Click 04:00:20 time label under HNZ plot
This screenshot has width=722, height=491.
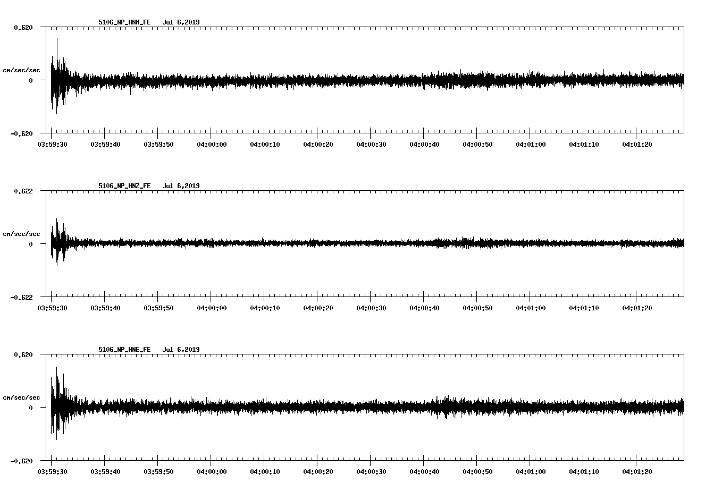(x=318, y=308)
